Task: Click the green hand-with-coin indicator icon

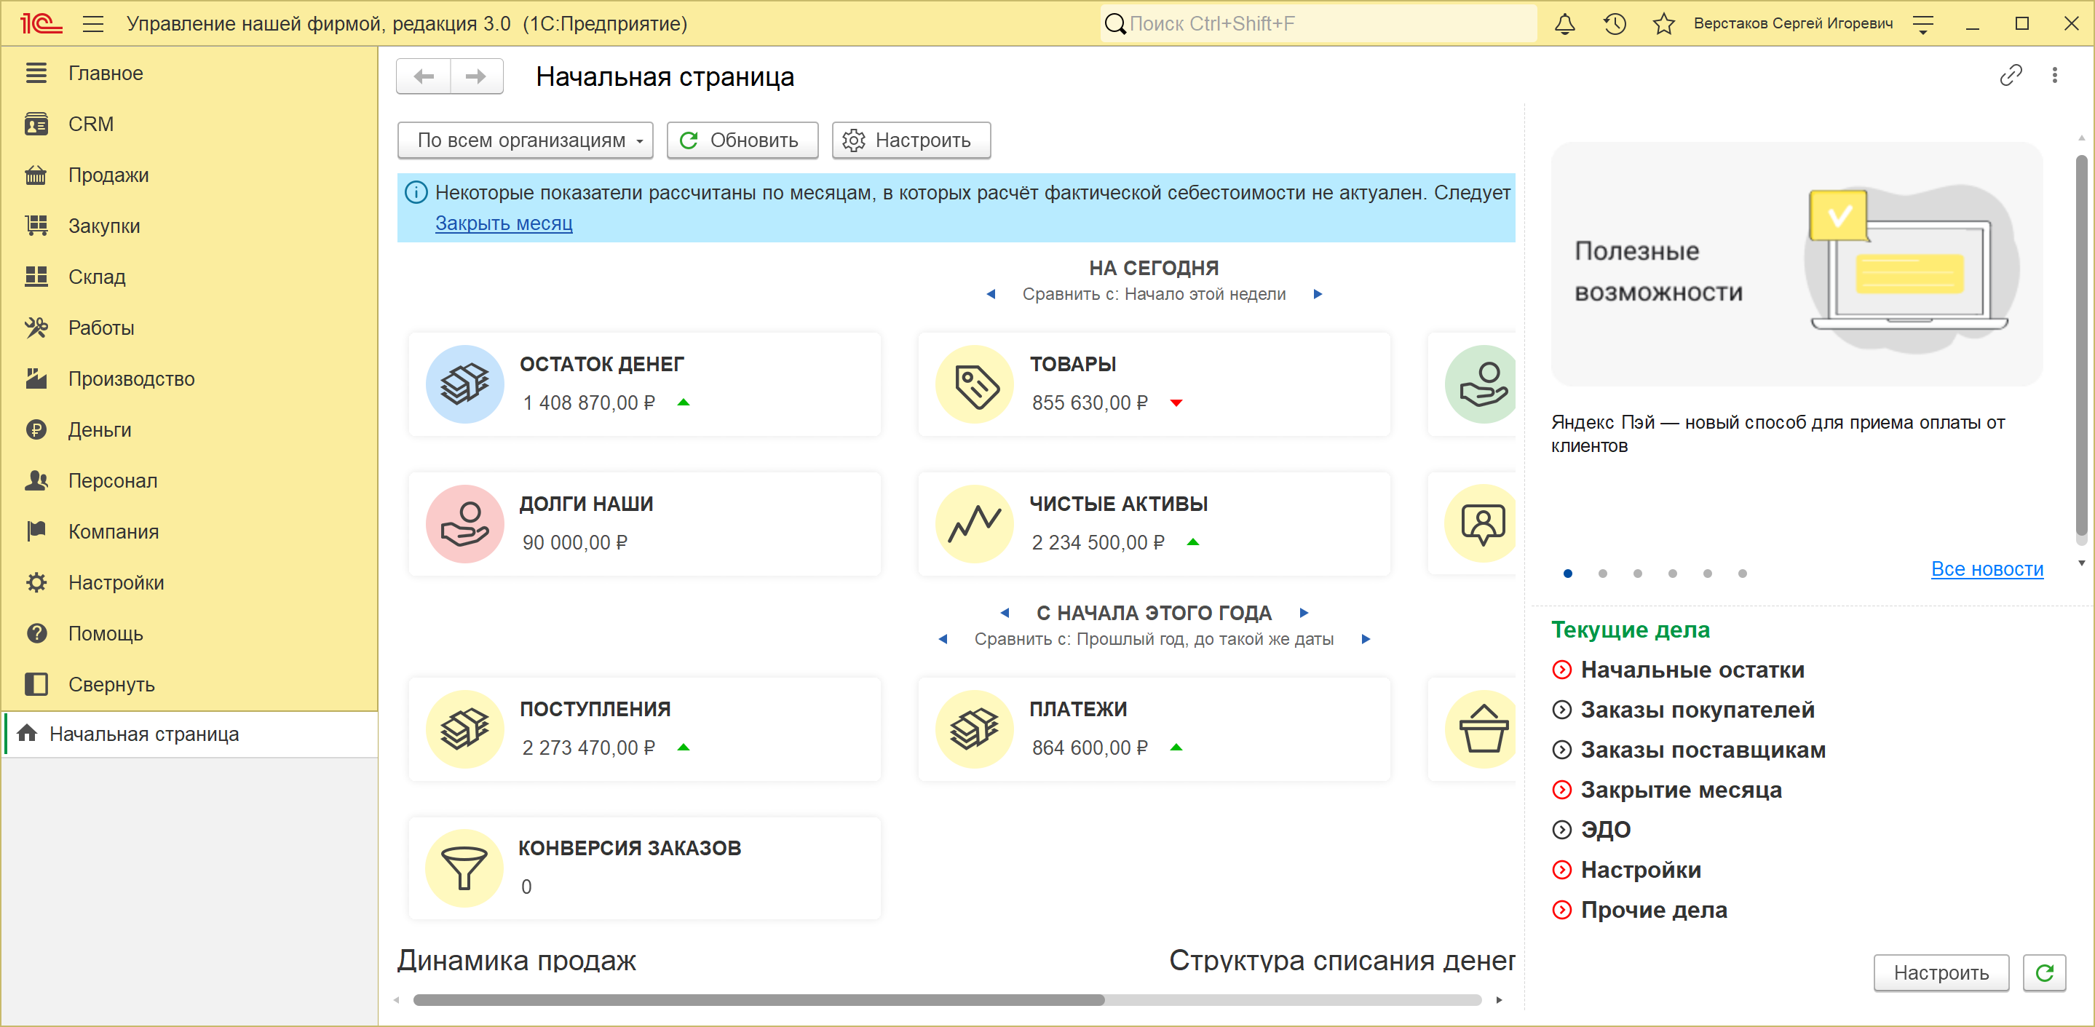Action: (1481, 384)
